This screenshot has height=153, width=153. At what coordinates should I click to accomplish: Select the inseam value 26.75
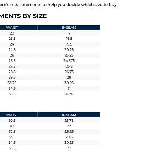(69, 72)
